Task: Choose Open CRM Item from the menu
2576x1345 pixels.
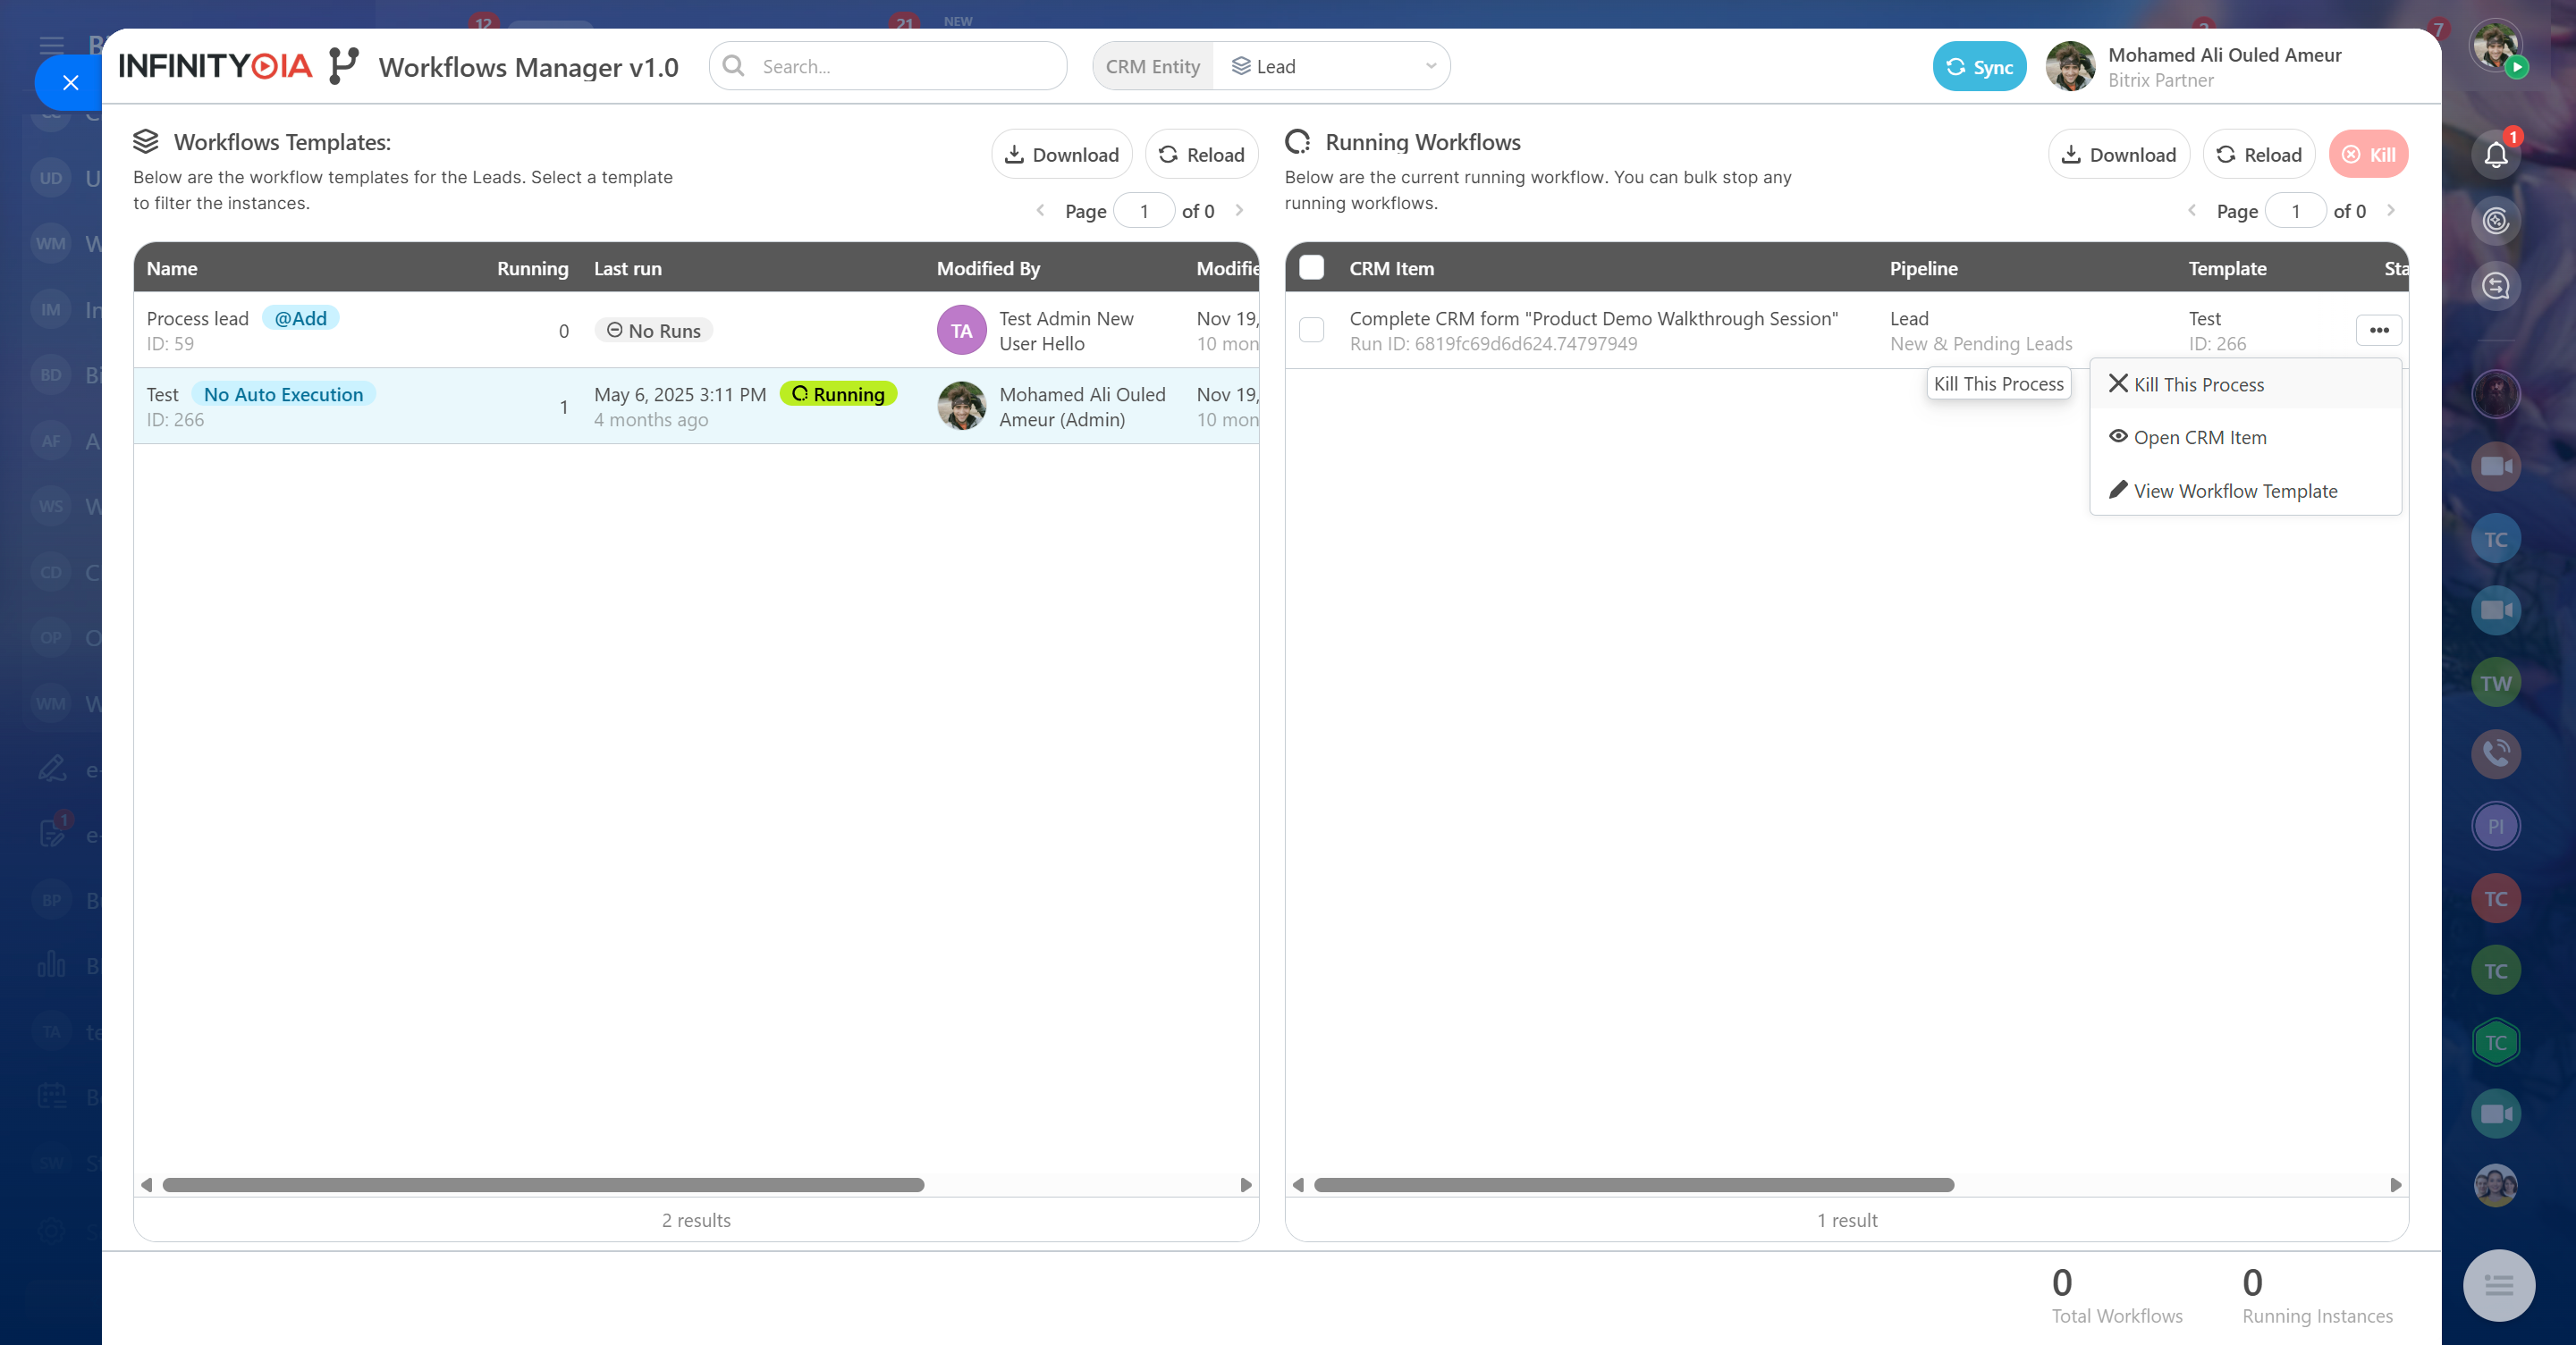Action: coord(2199,438)
